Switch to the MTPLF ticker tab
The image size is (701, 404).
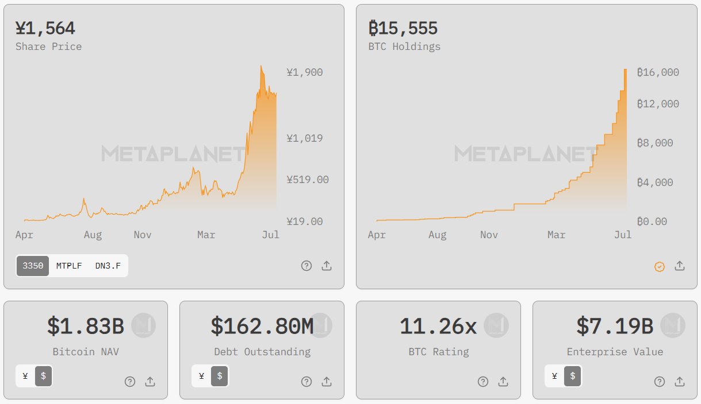tap(68, 266)
